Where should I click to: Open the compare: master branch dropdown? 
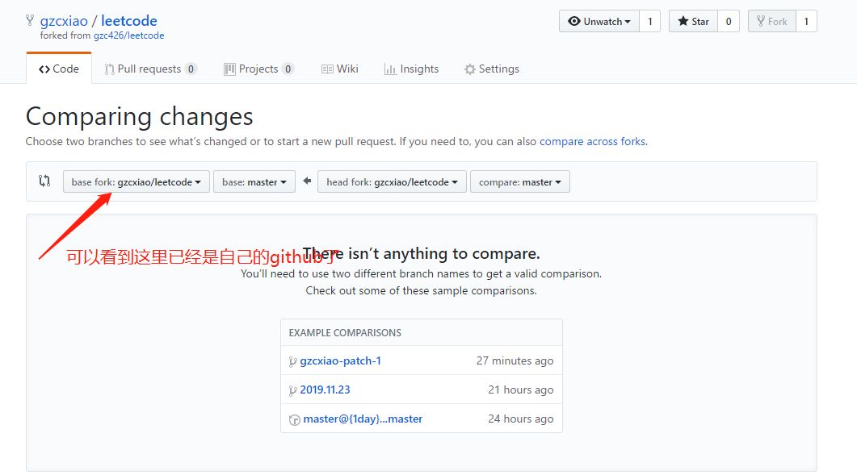point(520,181)
